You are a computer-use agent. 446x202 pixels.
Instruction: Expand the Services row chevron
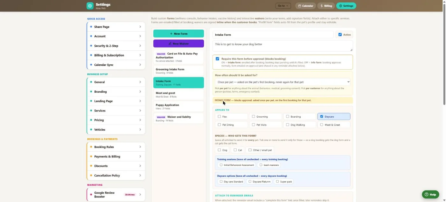click(140, 111)
